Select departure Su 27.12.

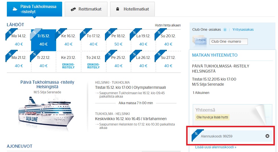coord(168,61)
